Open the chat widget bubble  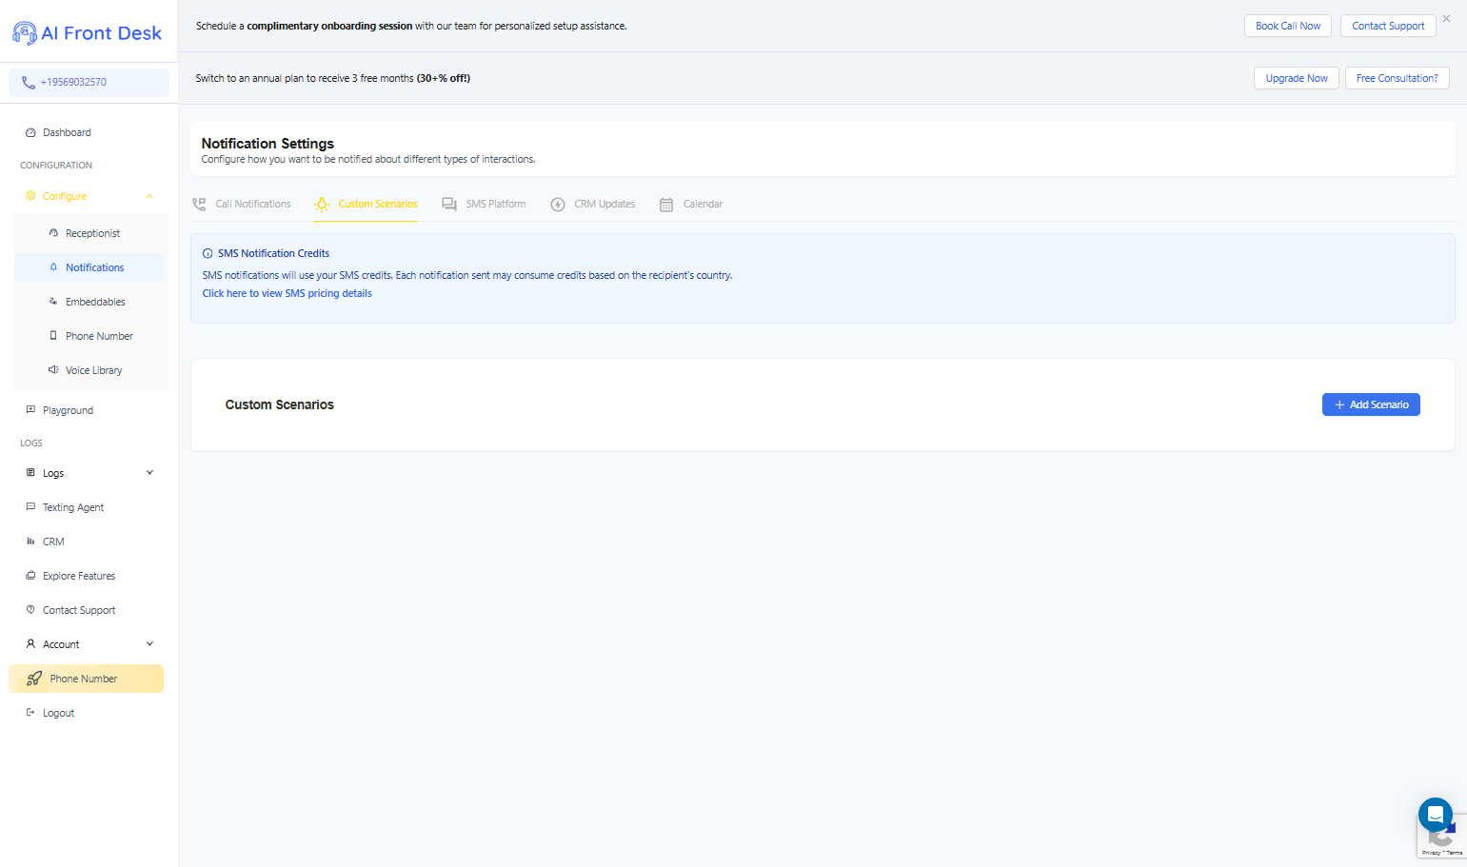pyautogui.click(x=1436, y=815)
